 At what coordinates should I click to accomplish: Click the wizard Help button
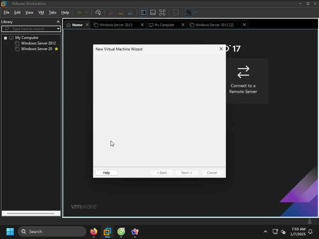(x=107, y=173)
